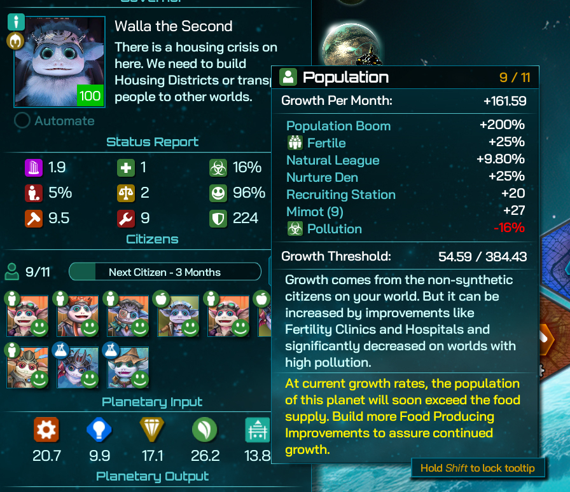The image size is (570, 492).
Task: Click the Status Report heading
Action: pyautogui.click(x=152, y=142)
